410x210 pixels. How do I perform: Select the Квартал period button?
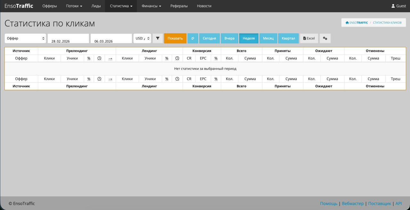[x=288, y=38]
